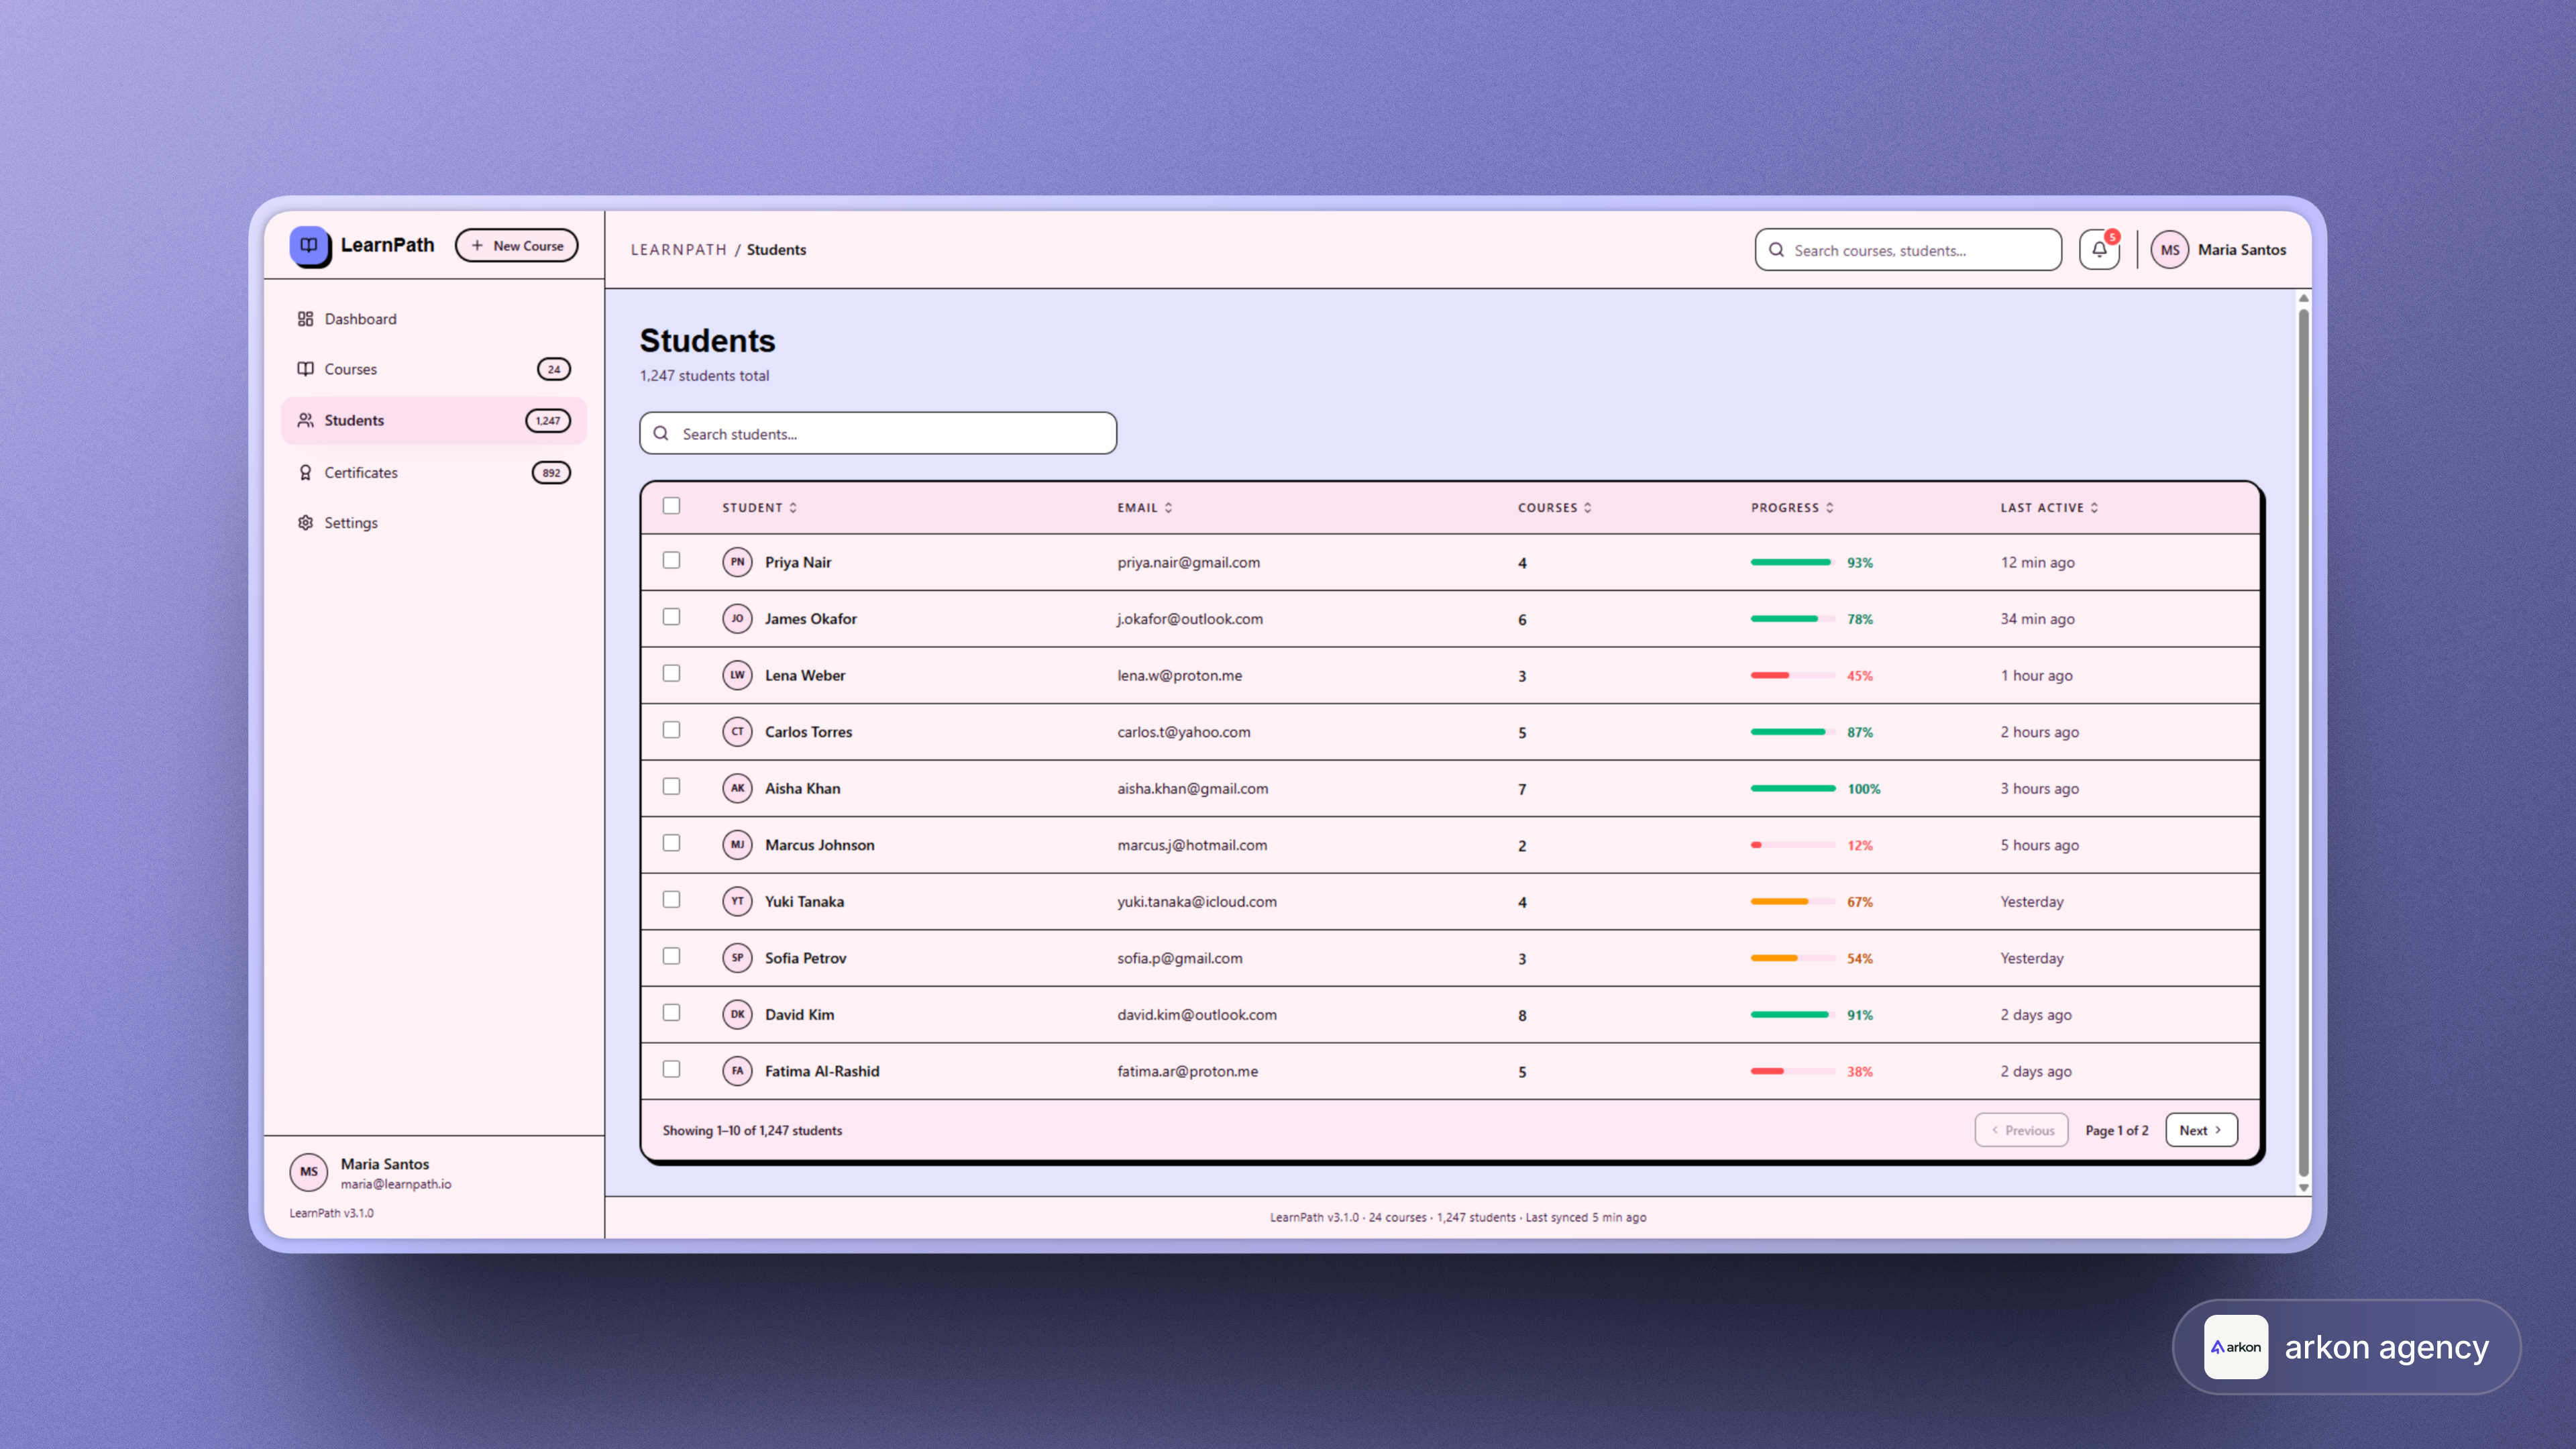This screenshot has width=2576, height=1449.
Task: Click Yuki Tanaka's 67% progress bar
Action: coord(1792,901)
